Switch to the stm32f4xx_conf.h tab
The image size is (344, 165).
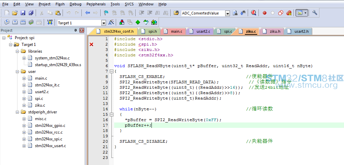[115, 31]
